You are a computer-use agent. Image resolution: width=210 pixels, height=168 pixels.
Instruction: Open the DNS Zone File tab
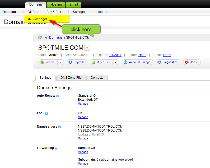point(71,78)
